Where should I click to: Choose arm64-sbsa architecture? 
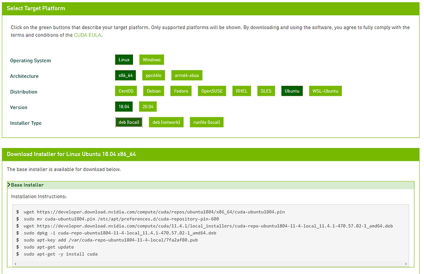pos(187,75)
